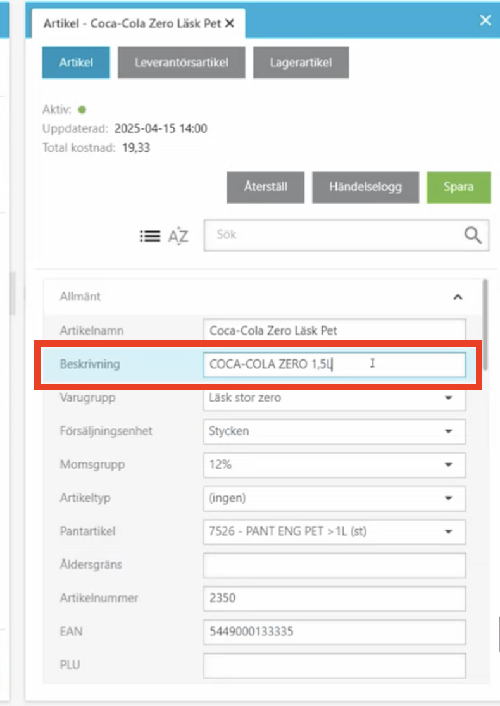Close the article panel with the white X
The height and width of the screenshot is (706, 500).
click(x=485, y=20)
